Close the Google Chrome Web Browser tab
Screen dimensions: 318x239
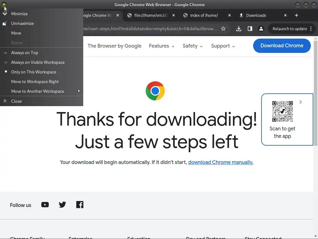click(x=118, y=16)
